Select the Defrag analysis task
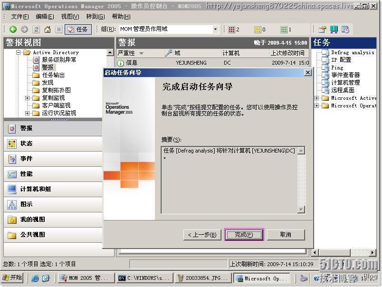This screenshot has width=382, height=287. pos(353,52)
